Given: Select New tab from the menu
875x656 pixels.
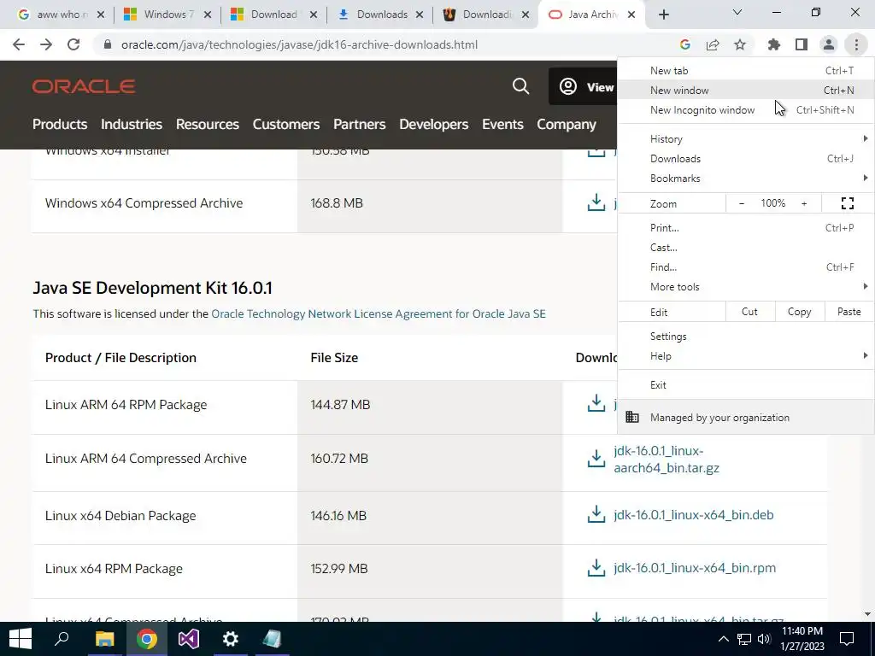Looking at the screenshot, I should [746, 71].
